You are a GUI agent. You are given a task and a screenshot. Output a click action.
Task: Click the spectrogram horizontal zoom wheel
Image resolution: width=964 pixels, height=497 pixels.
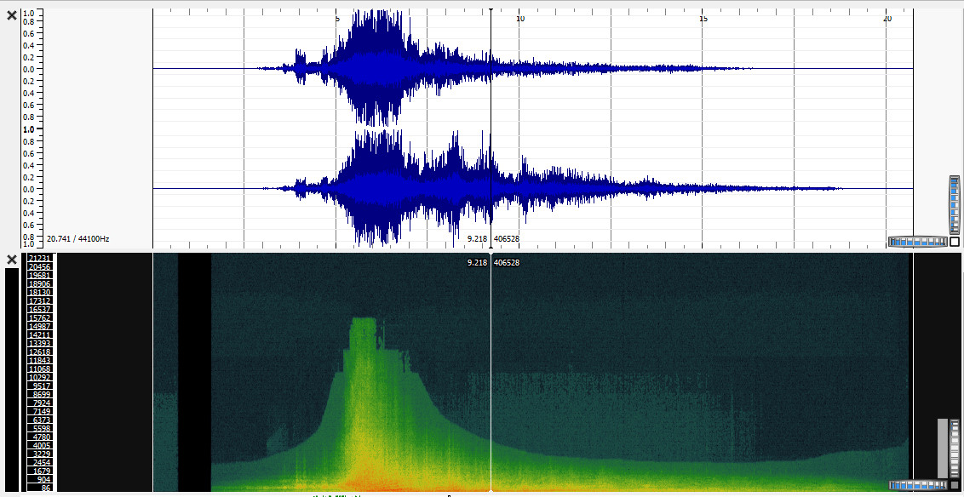click(917, 485)
